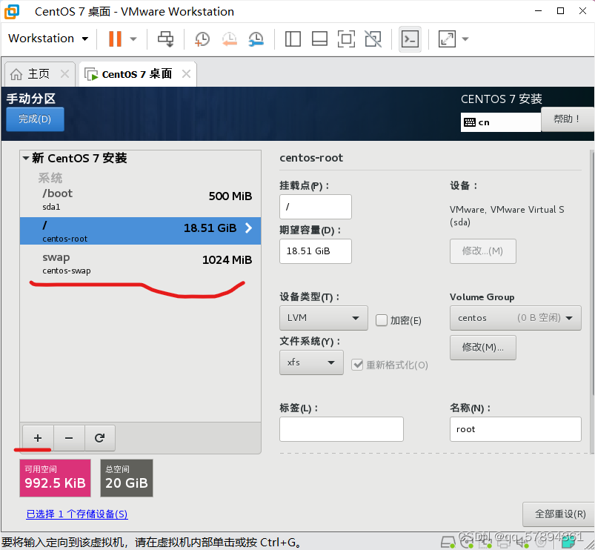Open the Workstation menu

(x=48, y=39)
